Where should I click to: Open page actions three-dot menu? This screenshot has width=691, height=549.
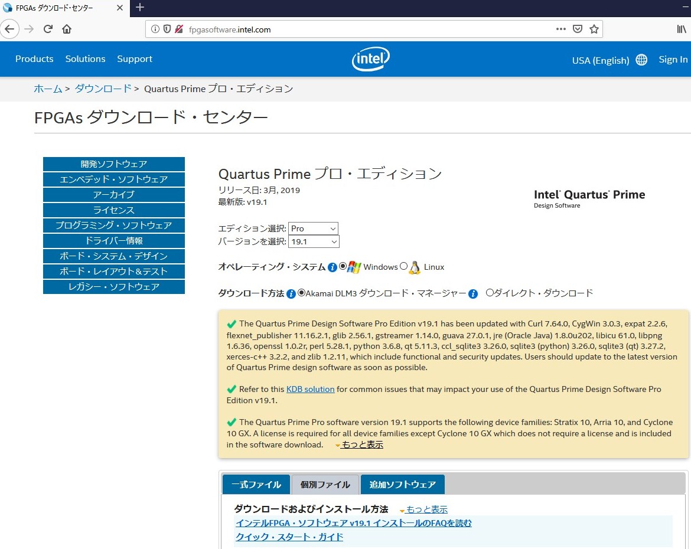coord(560,29)
